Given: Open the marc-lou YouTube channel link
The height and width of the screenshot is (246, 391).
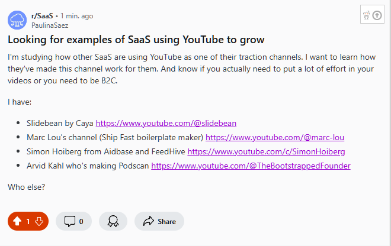Looking at the screenshot, I should (x=275, y=138).
